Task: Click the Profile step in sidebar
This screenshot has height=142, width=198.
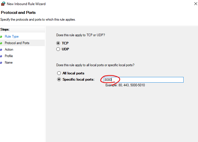Action: 9,56
